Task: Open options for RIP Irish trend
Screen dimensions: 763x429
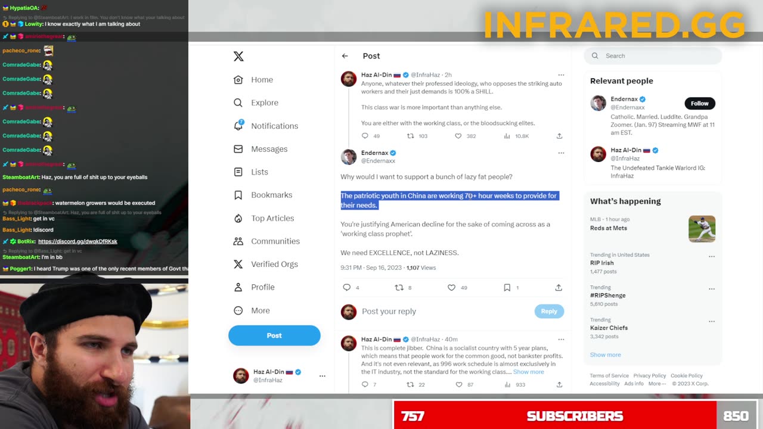Action: [x=712, y=256]
